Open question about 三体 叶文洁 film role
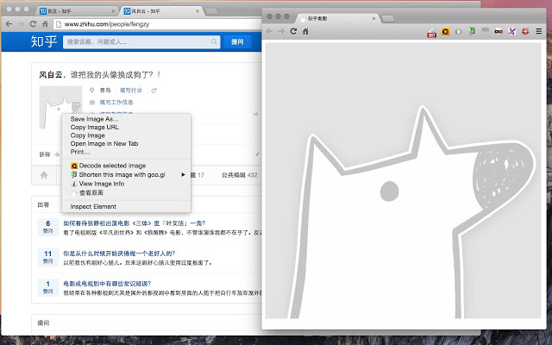 pyautogui.click(x=135, y=223)
